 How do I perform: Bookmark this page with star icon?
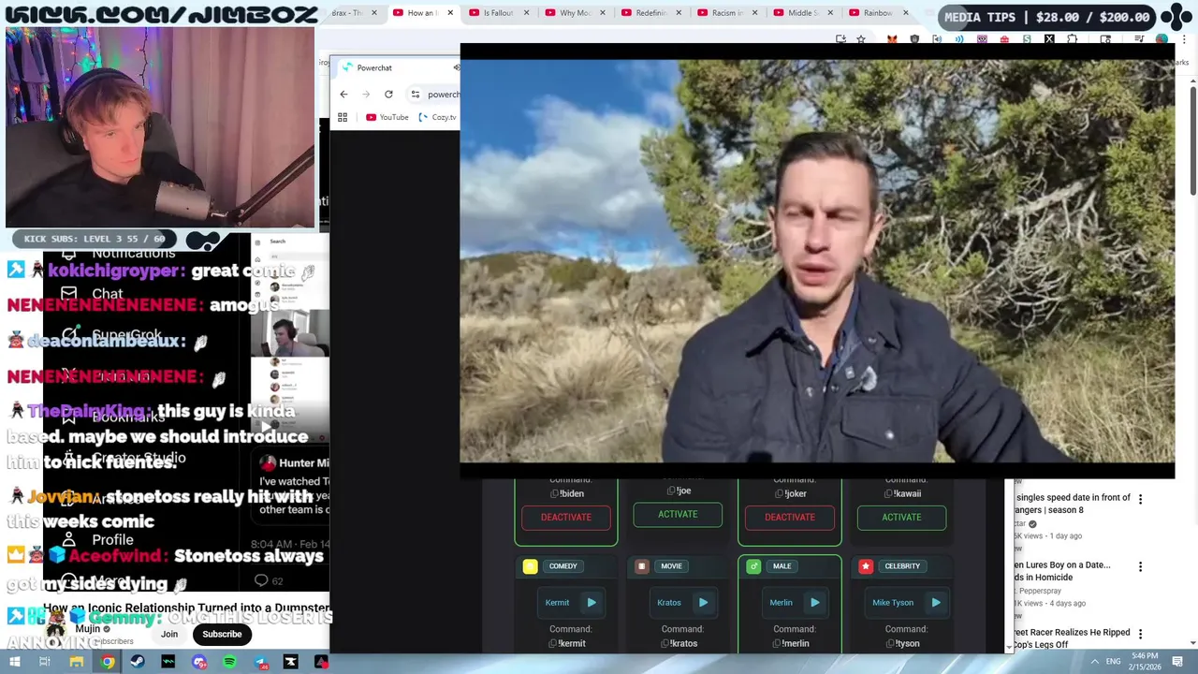(x=862, y=39)
